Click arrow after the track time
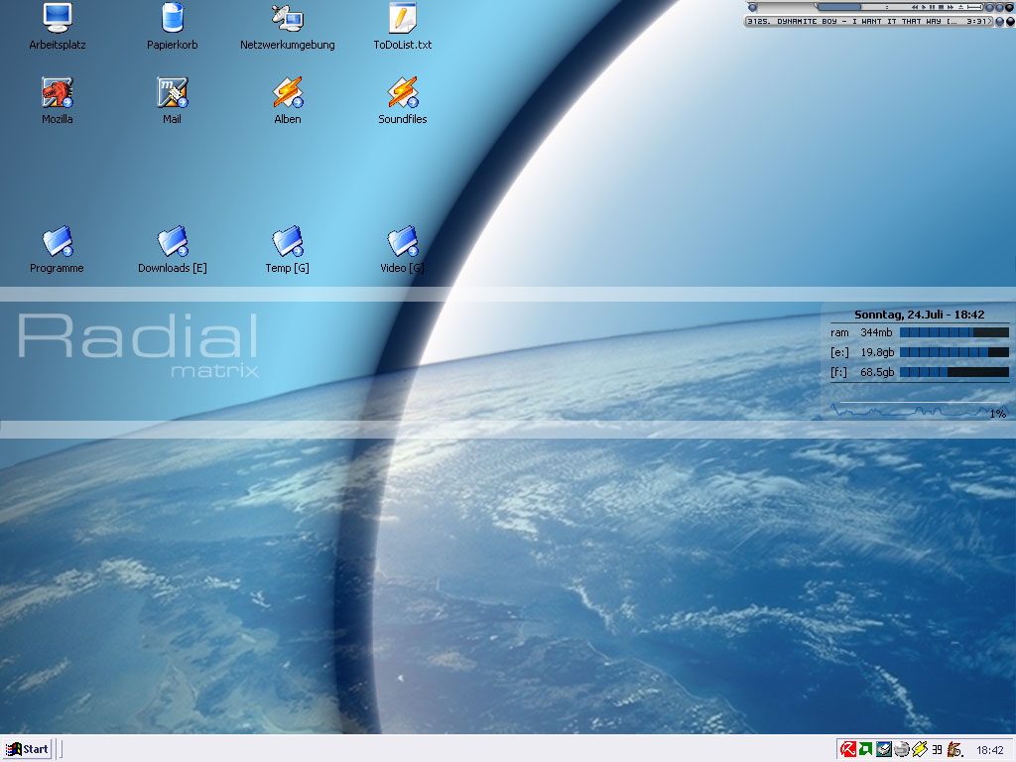Screen dimensions: 1016x762 [990, 22]
